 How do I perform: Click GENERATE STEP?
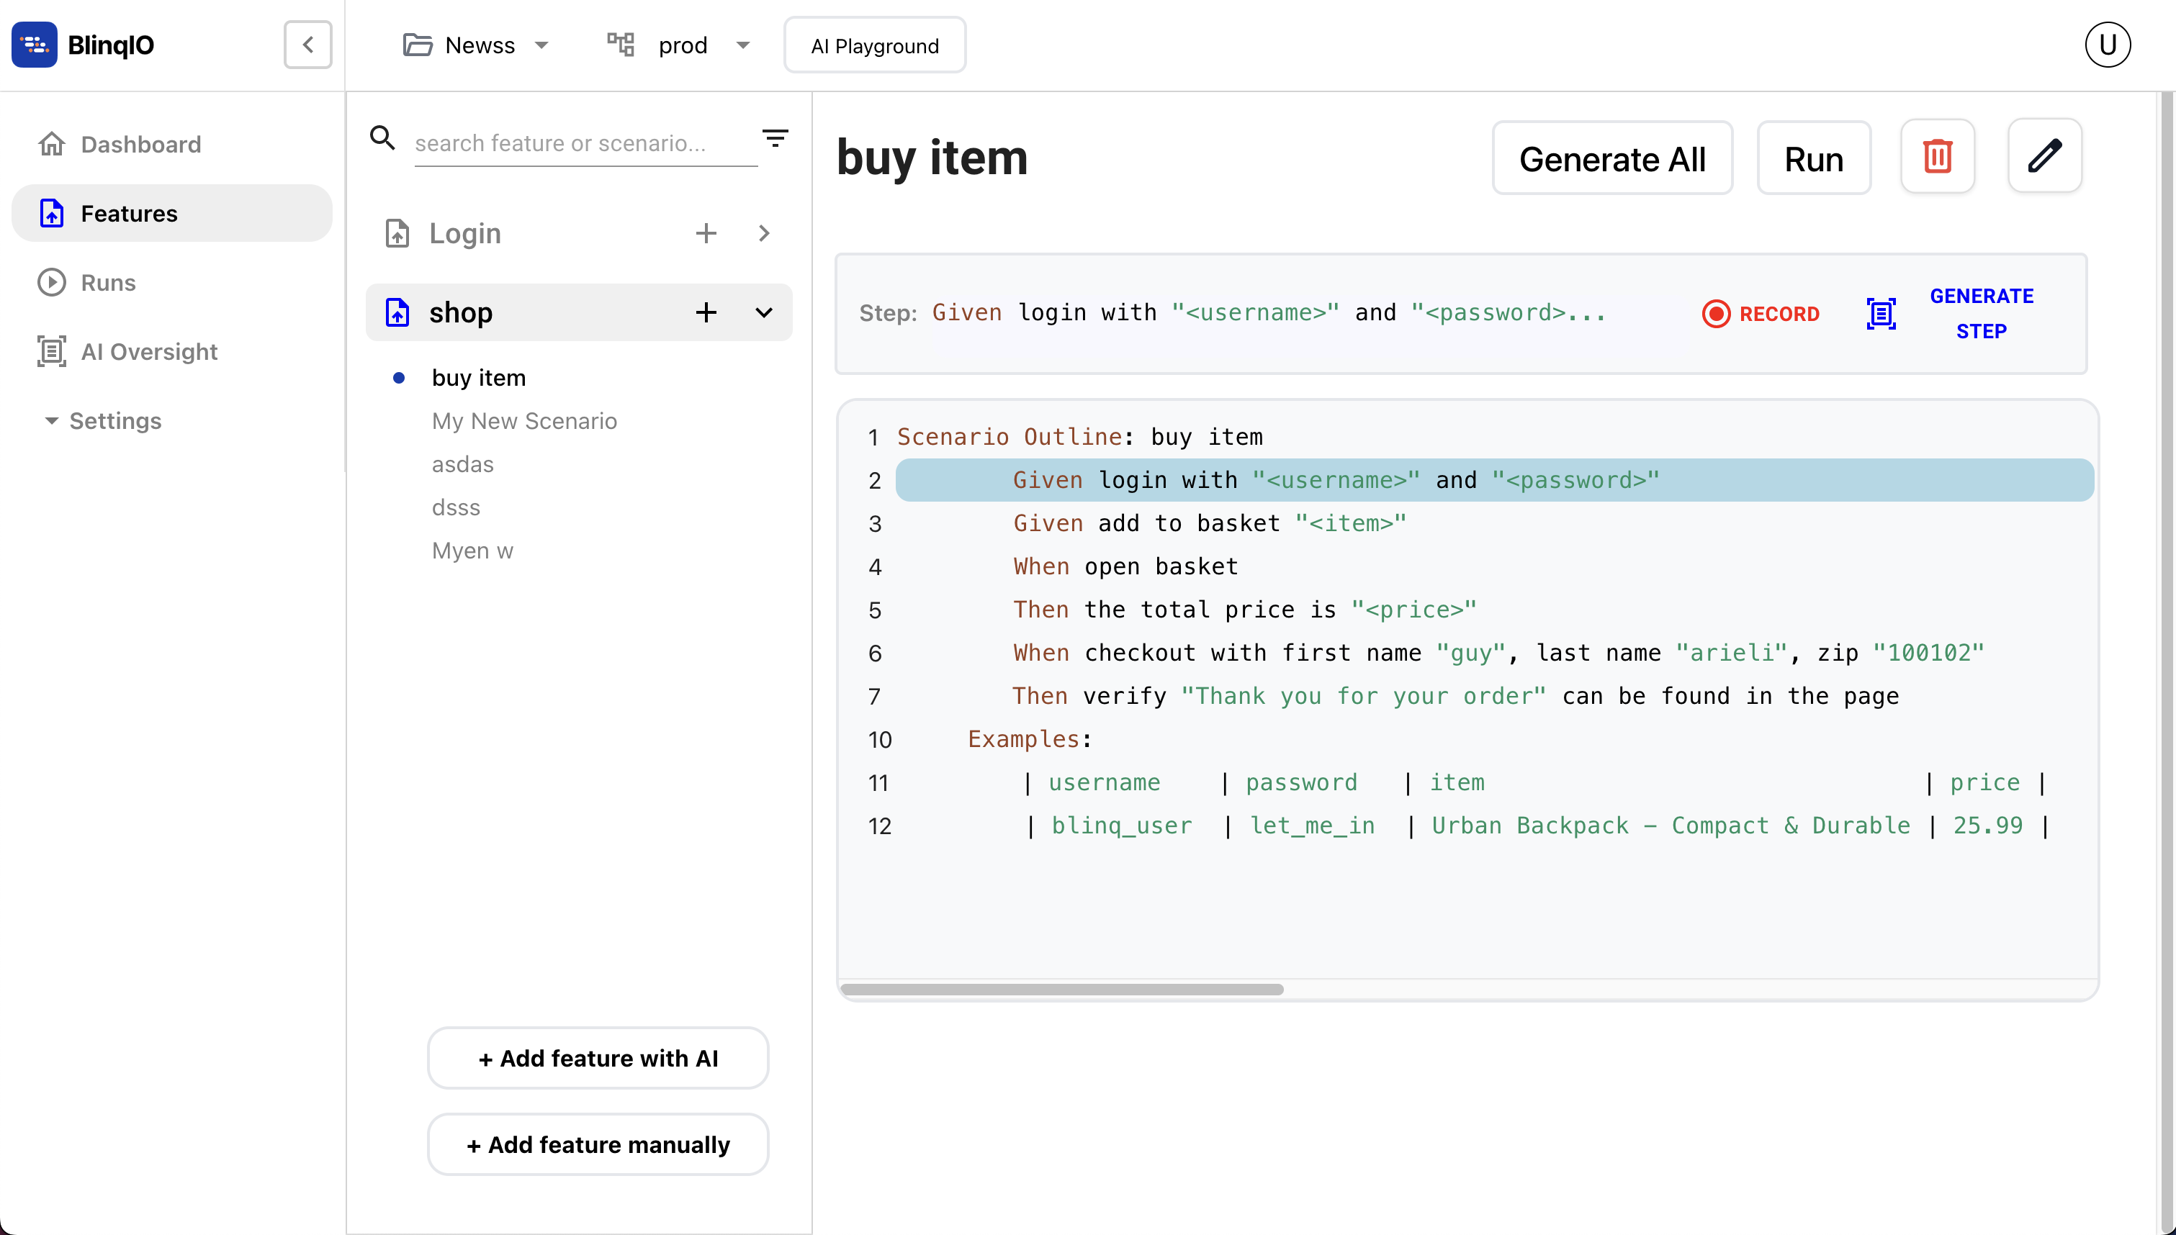[1981, 314]
